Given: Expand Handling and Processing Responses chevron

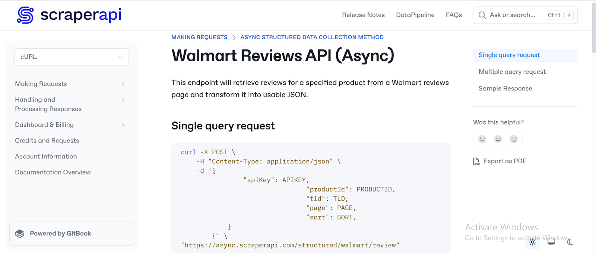Looking at the screenshot, I should (x=123, y=100).
